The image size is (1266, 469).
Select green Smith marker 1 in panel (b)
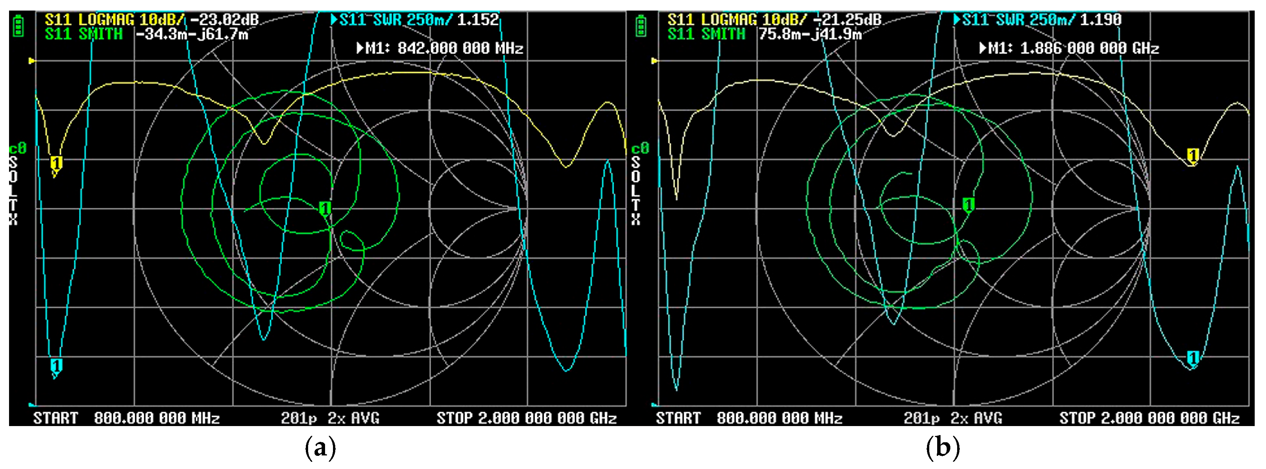(968, 205)
